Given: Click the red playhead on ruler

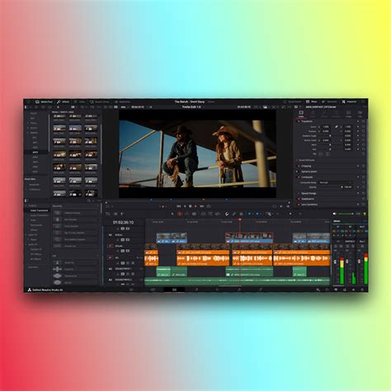Looking at the screenshot, I should (240, 219).
